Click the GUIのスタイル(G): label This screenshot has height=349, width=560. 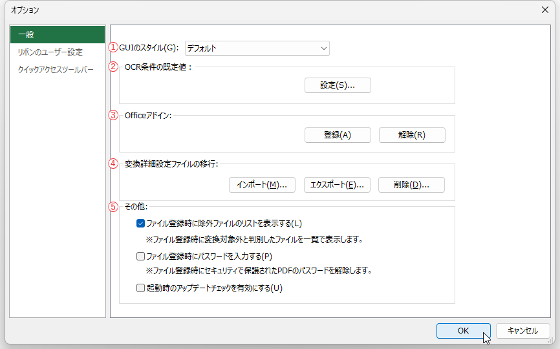pyautogui.click(x=149, y=48)
